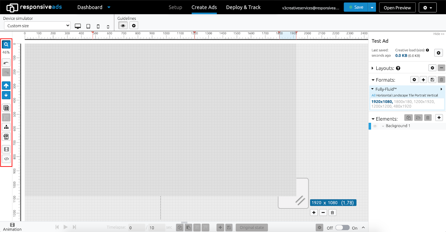Click the Layouts minus button

coord(441,68)
